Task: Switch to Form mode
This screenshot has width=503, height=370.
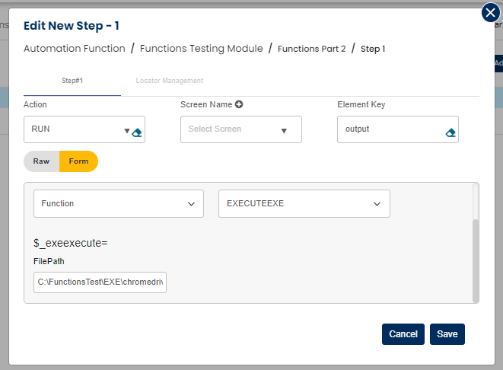Action: [78, 161]
